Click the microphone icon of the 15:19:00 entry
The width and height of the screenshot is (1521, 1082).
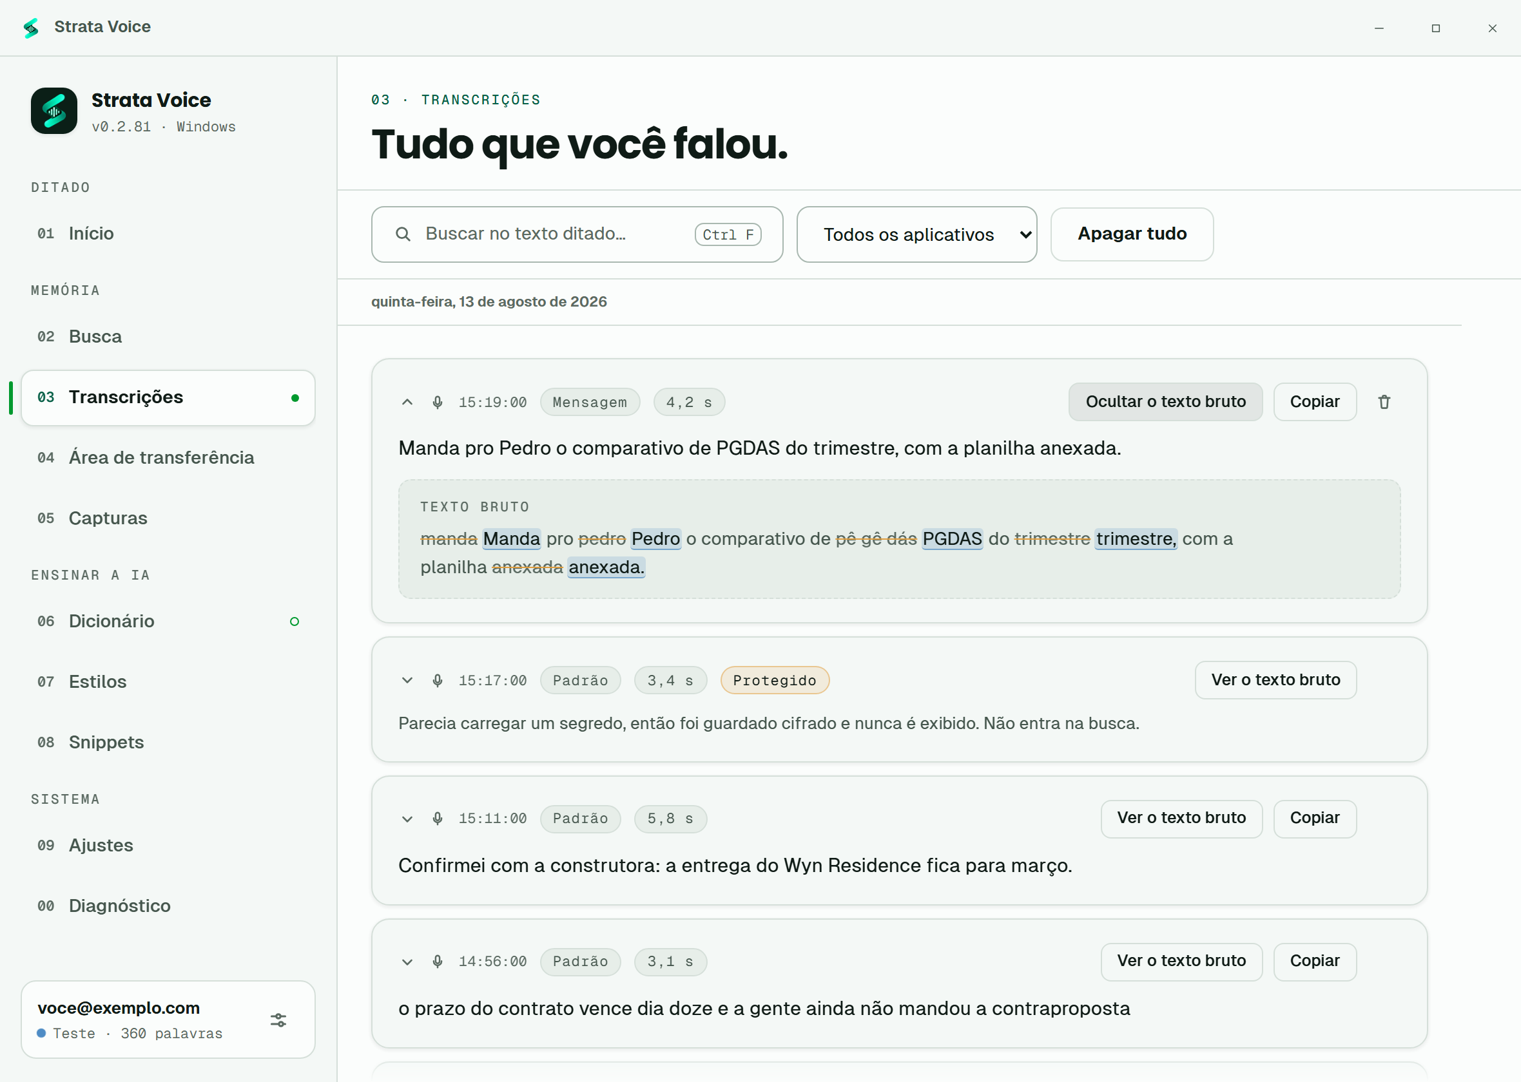tap(437, 403)
